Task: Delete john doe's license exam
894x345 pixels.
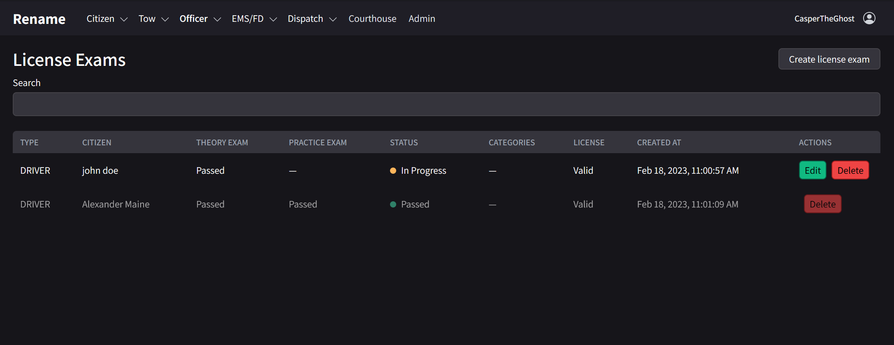Action: [850, 170]
